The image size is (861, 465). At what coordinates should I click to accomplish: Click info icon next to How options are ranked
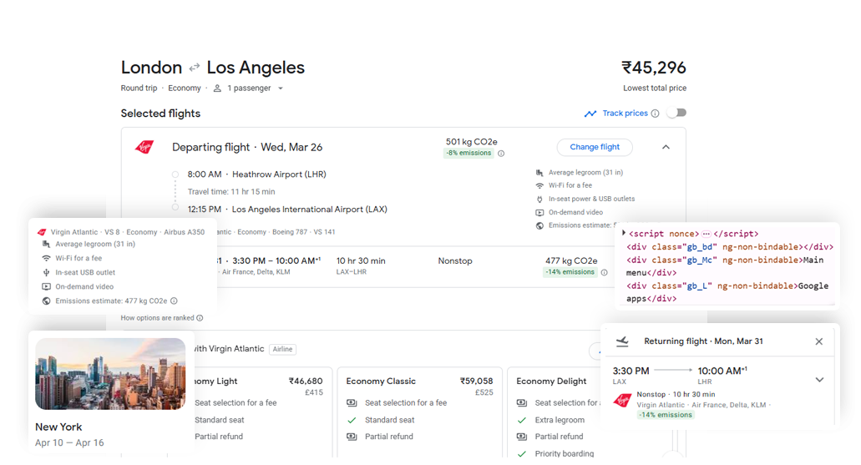point(200,318)
